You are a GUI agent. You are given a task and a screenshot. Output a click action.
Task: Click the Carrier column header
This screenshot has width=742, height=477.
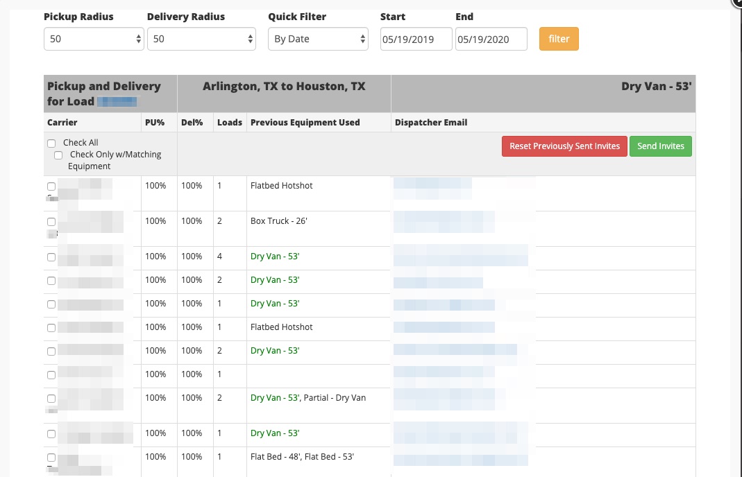point(62,123)
